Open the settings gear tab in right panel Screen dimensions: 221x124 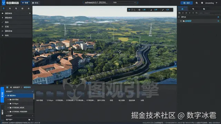point(204,9)
